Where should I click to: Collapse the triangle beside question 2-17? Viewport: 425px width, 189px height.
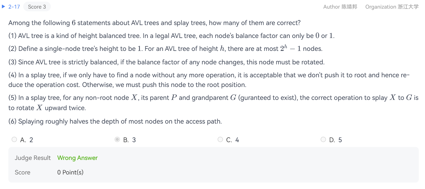click(4, 6)
